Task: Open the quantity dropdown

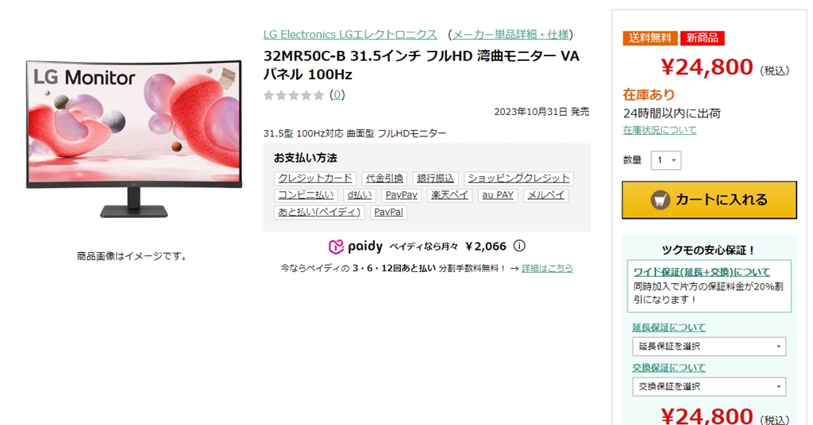Action: pos(666,160)
